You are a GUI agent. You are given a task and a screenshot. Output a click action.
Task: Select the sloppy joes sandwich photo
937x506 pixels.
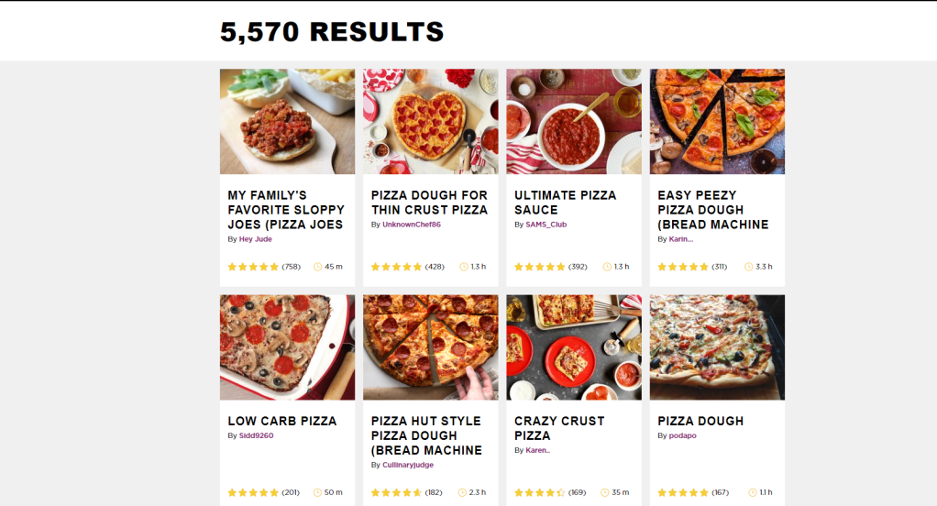pos(287,121)
